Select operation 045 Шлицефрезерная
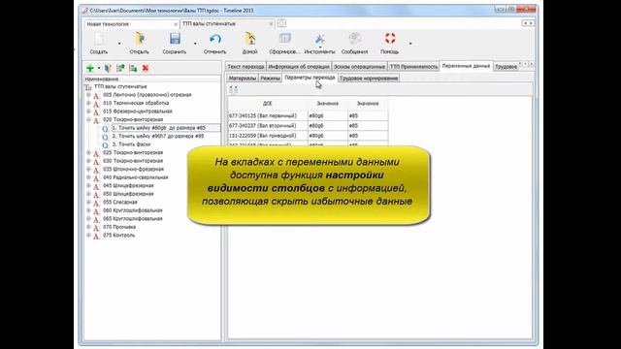Image resolution: width=621 pixels, height=349 pixels. [x=128, y=185]
